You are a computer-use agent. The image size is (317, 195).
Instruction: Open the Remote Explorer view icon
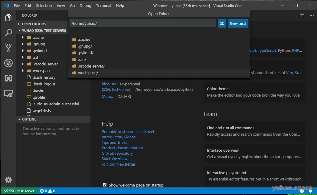point(8,94)
